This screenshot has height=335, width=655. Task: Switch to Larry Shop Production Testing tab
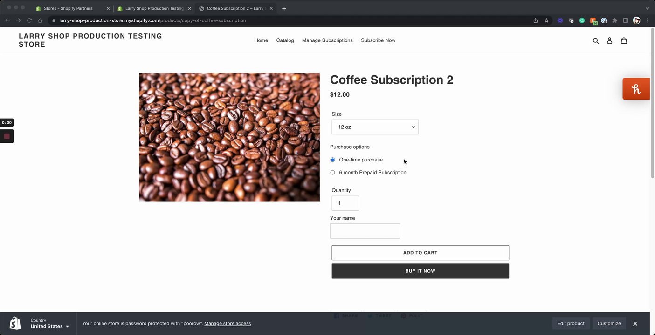pos(154,8)
